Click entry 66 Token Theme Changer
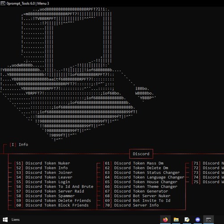This screenshot has width=224, height=224. (x=140, y=186)
